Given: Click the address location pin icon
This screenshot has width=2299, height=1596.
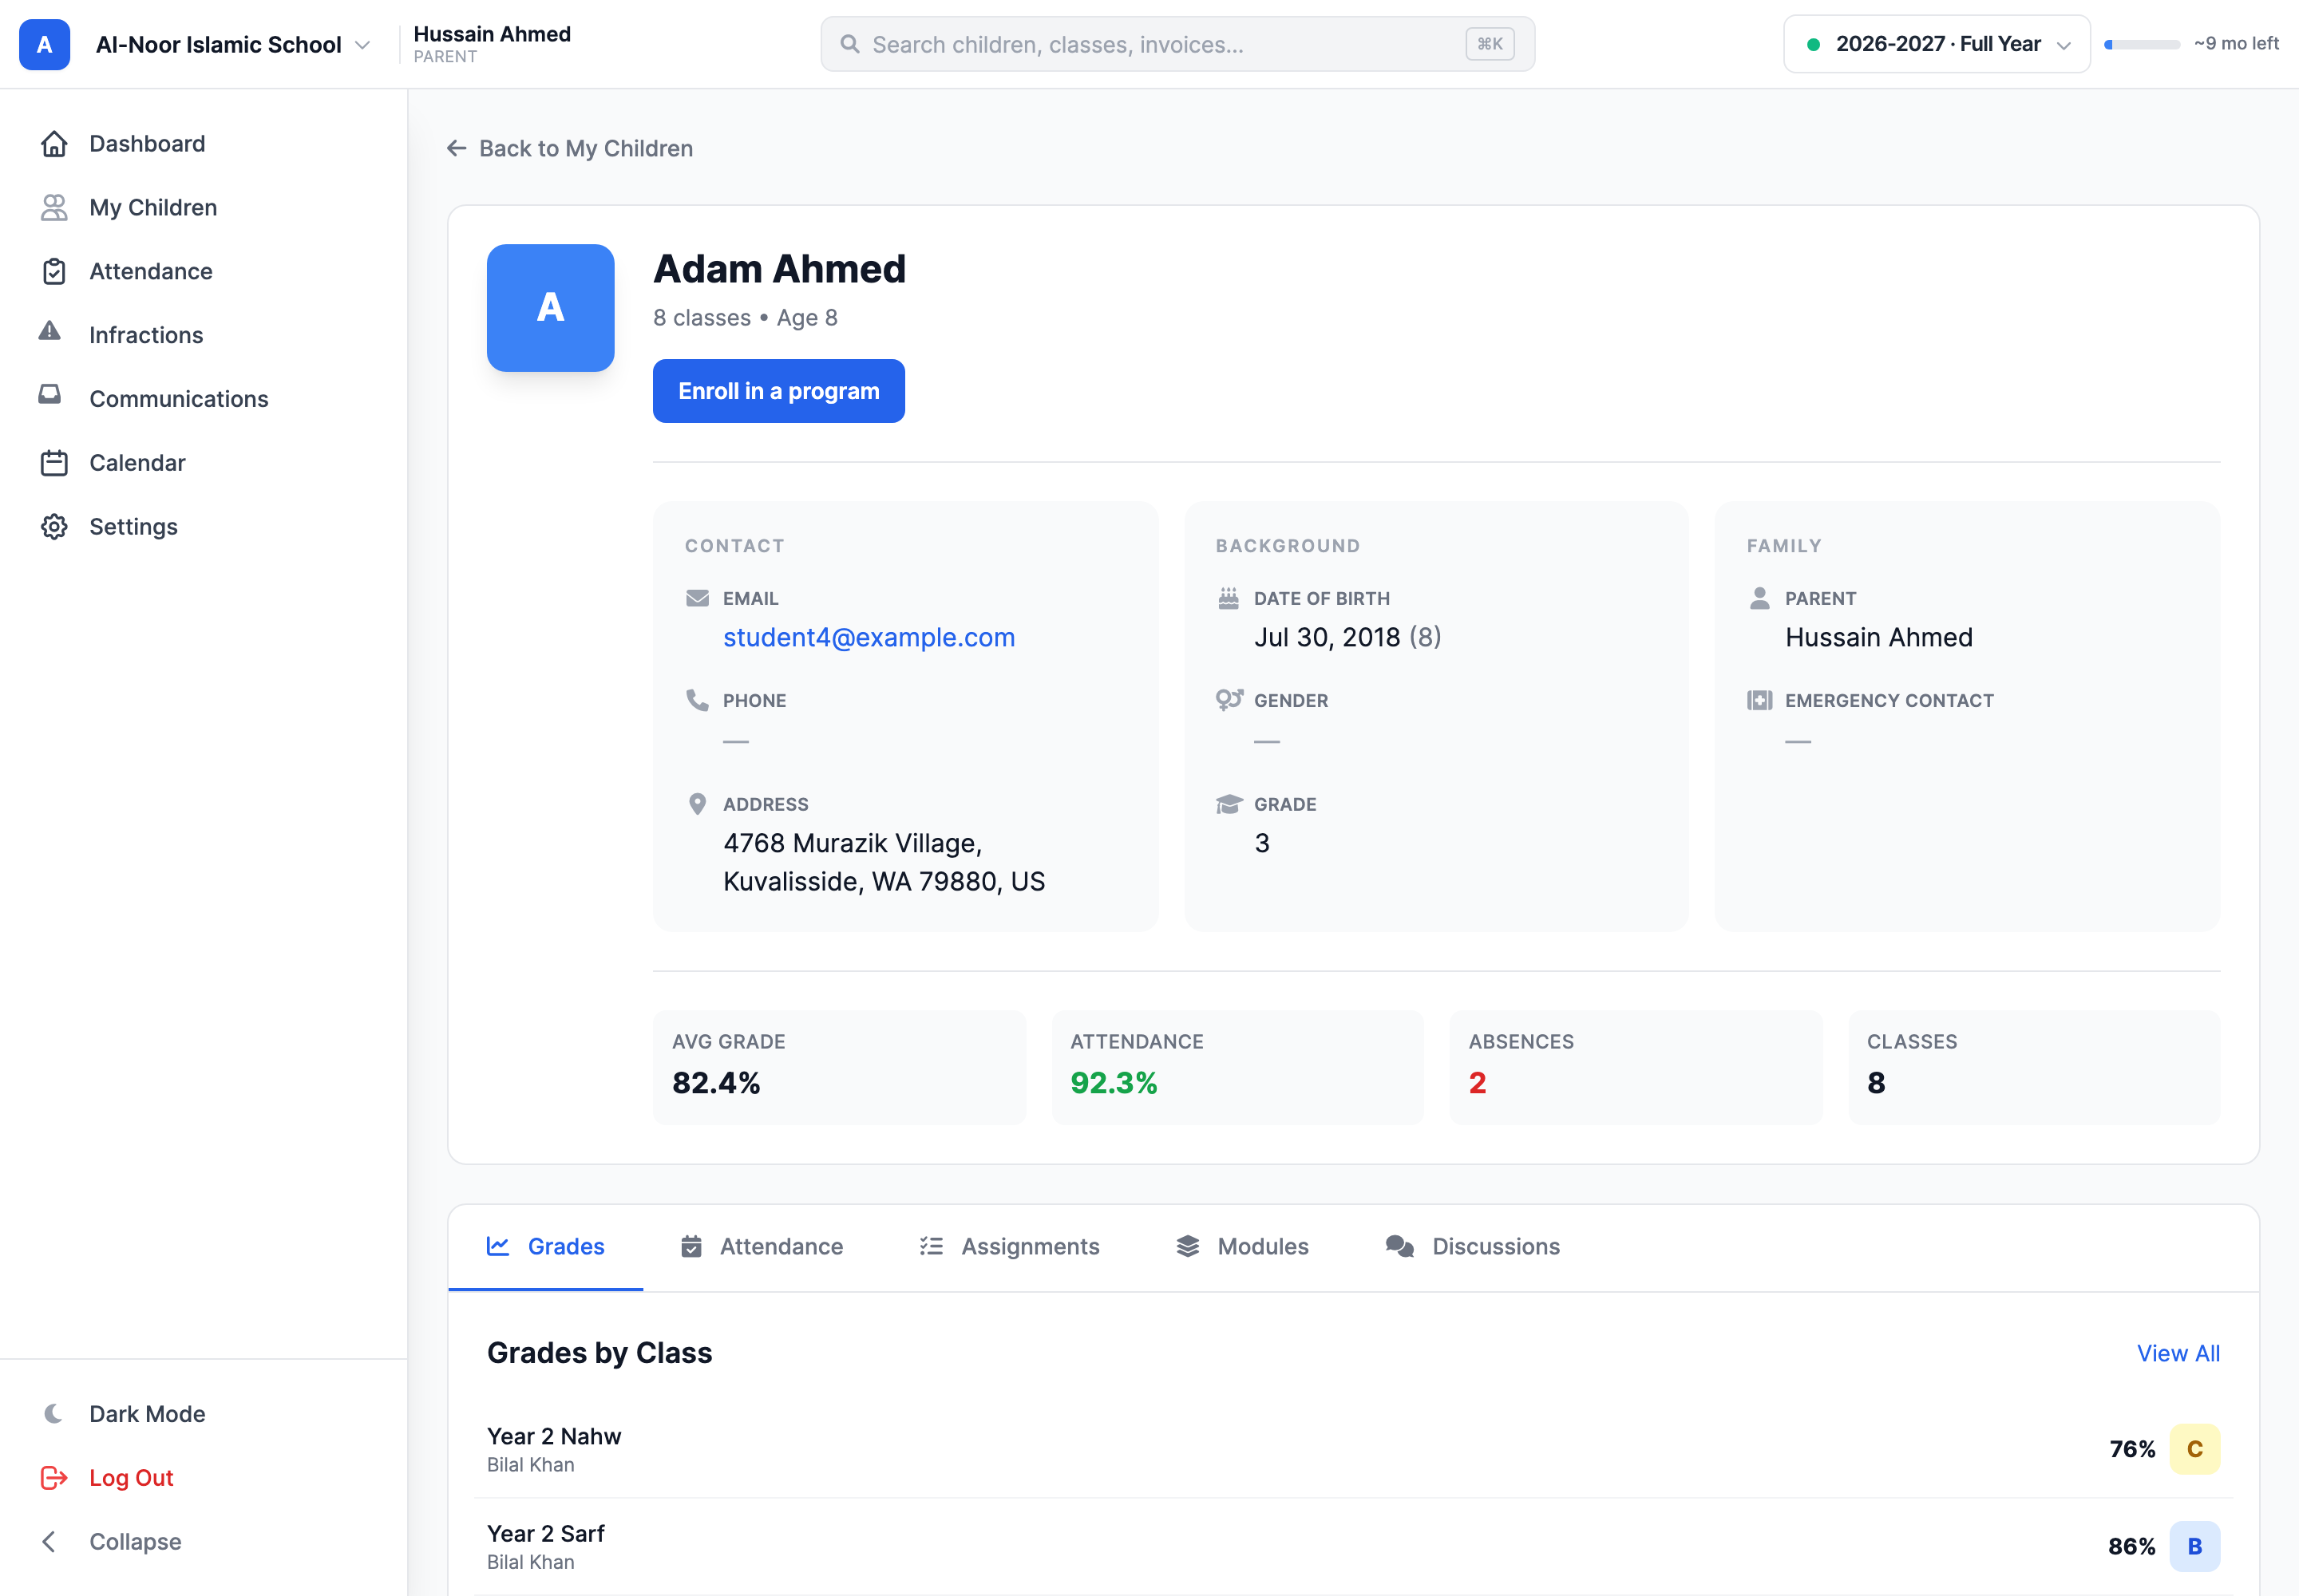Looking at the screenshot, I should pyautogui.click(x=698, y=804).
